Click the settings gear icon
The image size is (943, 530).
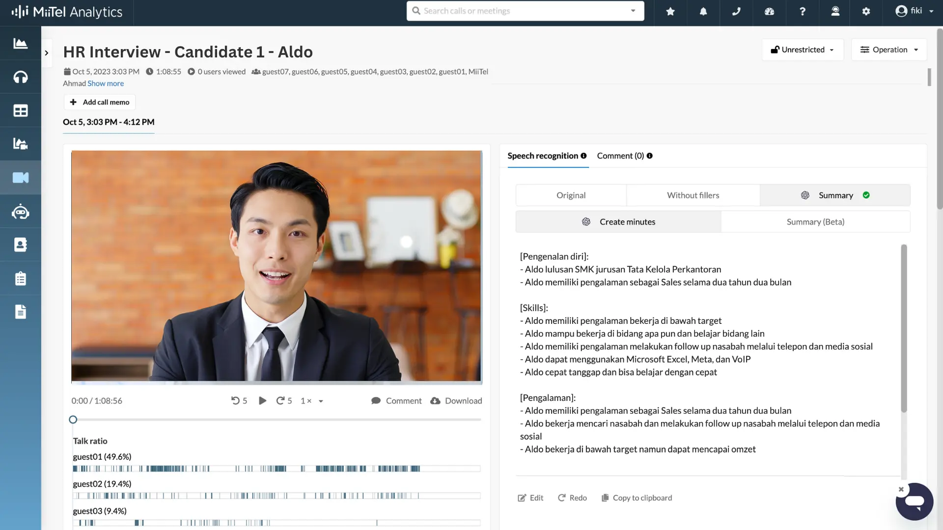[x=866, y=11]
